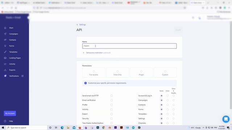The height and width of the screenshot is (130, 232).
Task: Open Forms in the sidebar
Action: 12,46
